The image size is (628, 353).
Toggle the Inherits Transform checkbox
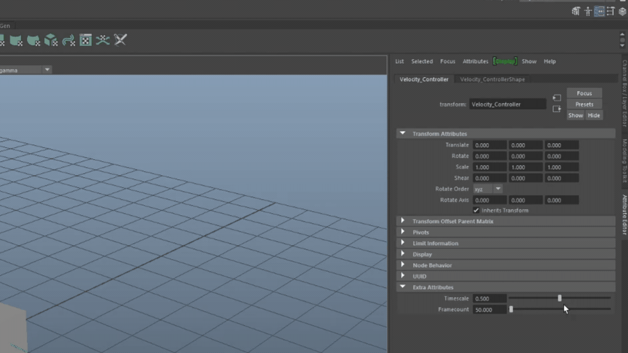(476, 210)
